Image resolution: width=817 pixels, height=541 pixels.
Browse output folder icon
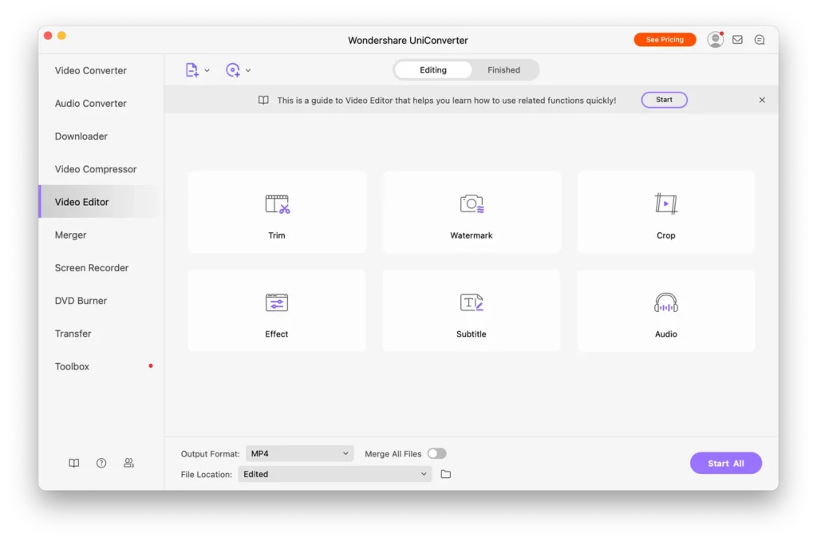tap(446, 474)
